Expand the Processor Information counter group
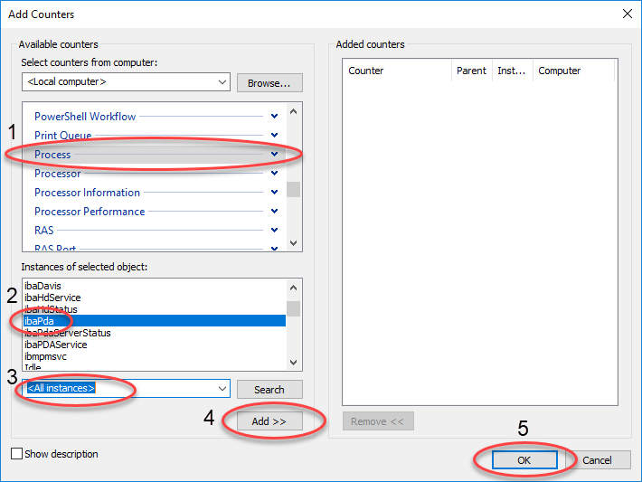The width and height of the screenshot is (642, 482). (274, 193)
